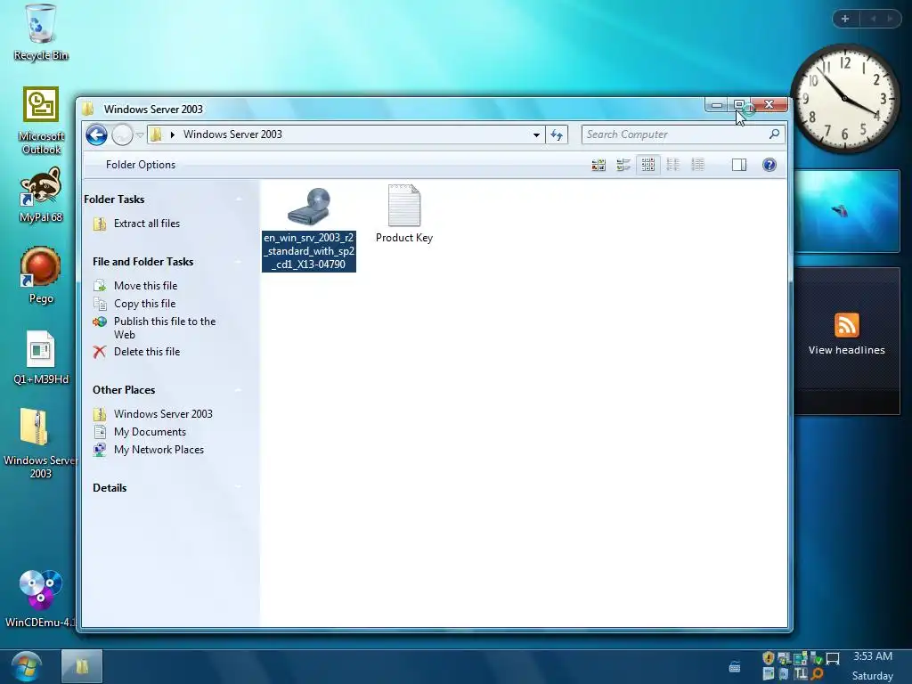Expand the Details section
Viewport: 912px width, 684px height.
[239, 487]
